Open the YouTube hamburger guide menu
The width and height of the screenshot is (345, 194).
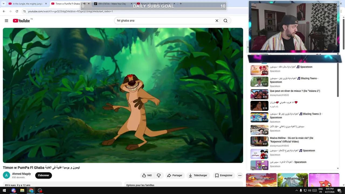(6, 21)
